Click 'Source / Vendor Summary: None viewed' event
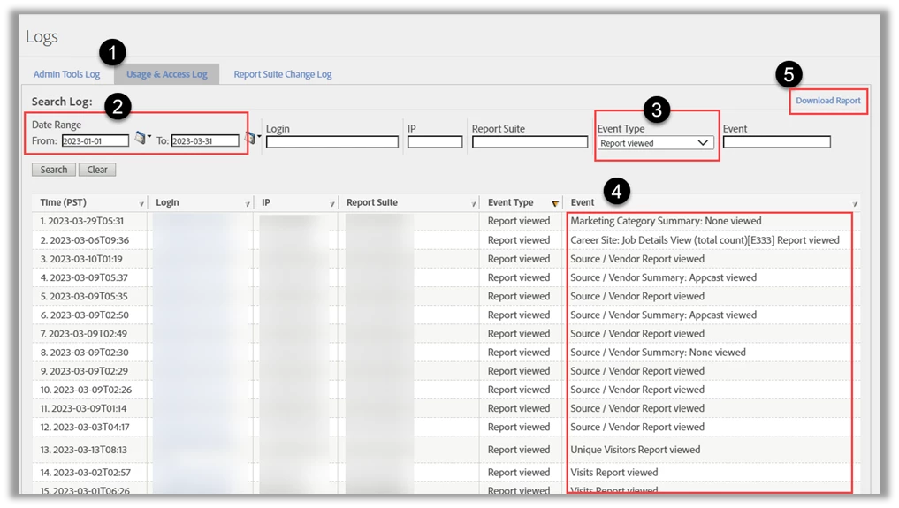Screen dimensions: 899x508 [658, 353]
